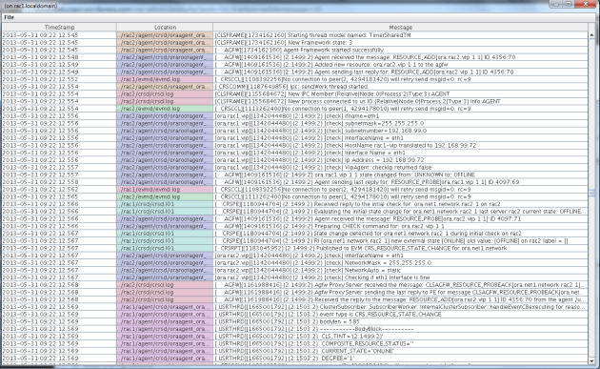Click location of 'New IPC Member' row
600x369 pixels.
click(x=165, y=93)
